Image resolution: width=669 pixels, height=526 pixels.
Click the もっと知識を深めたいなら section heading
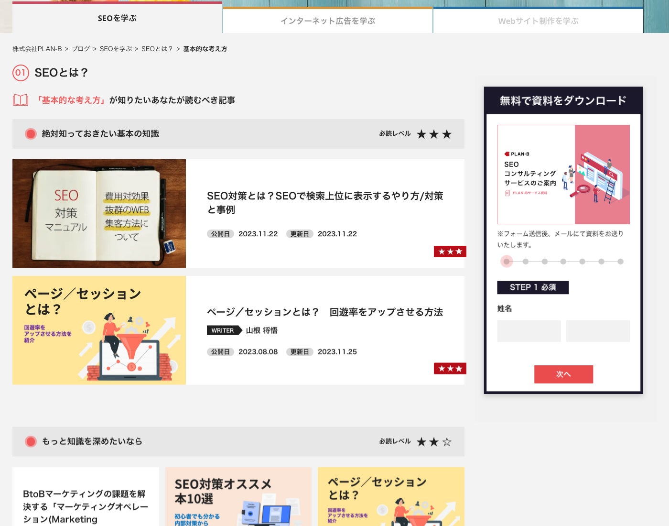click(92, 441)
